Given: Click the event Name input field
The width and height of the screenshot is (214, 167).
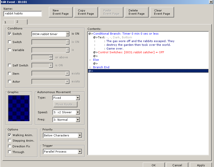Looking at the screenshot, I should click(x=23, y=14).
